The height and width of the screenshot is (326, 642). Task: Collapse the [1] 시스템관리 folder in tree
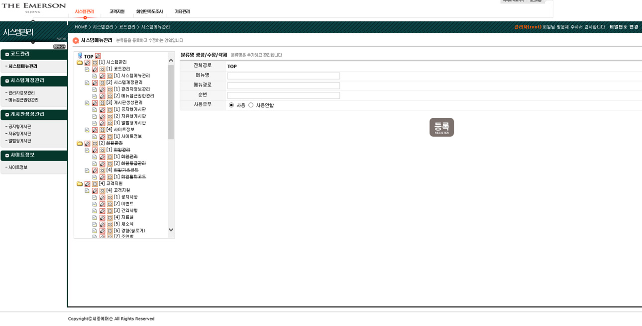[80, 63]
